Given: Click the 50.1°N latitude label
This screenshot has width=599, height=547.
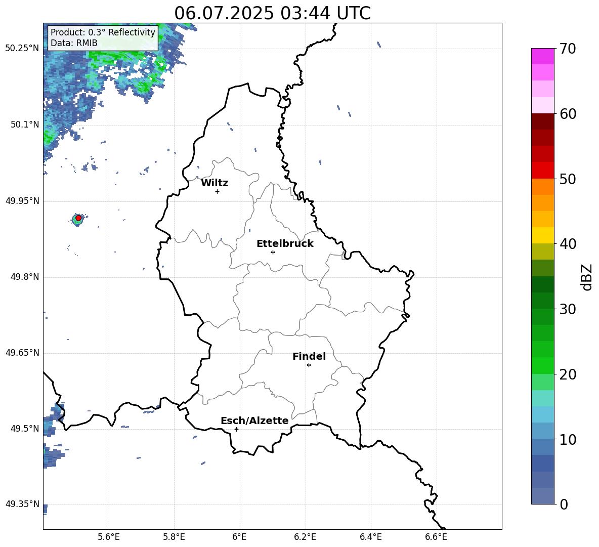Looking at the screenshot, I should click(24, 124).
